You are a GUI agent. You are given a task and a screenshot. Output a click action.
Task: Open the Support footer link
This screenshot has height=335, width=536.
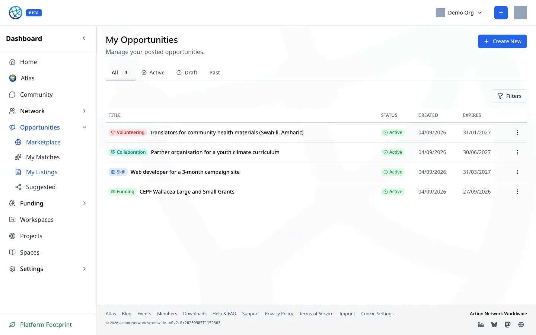click(x=251, y=314)
